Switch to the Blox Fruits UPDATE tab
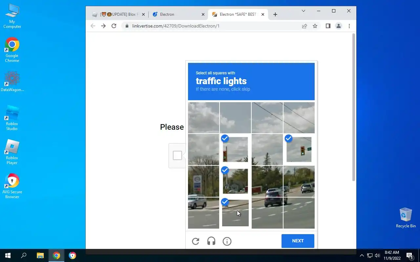 pyautogui.click(x=118, y=14)
